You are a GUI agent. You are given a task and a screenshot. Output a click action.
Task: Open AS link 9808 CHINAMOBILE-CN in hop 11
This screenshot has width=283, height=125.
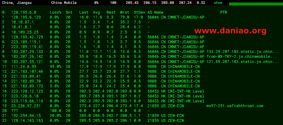[x=174, y=67]
